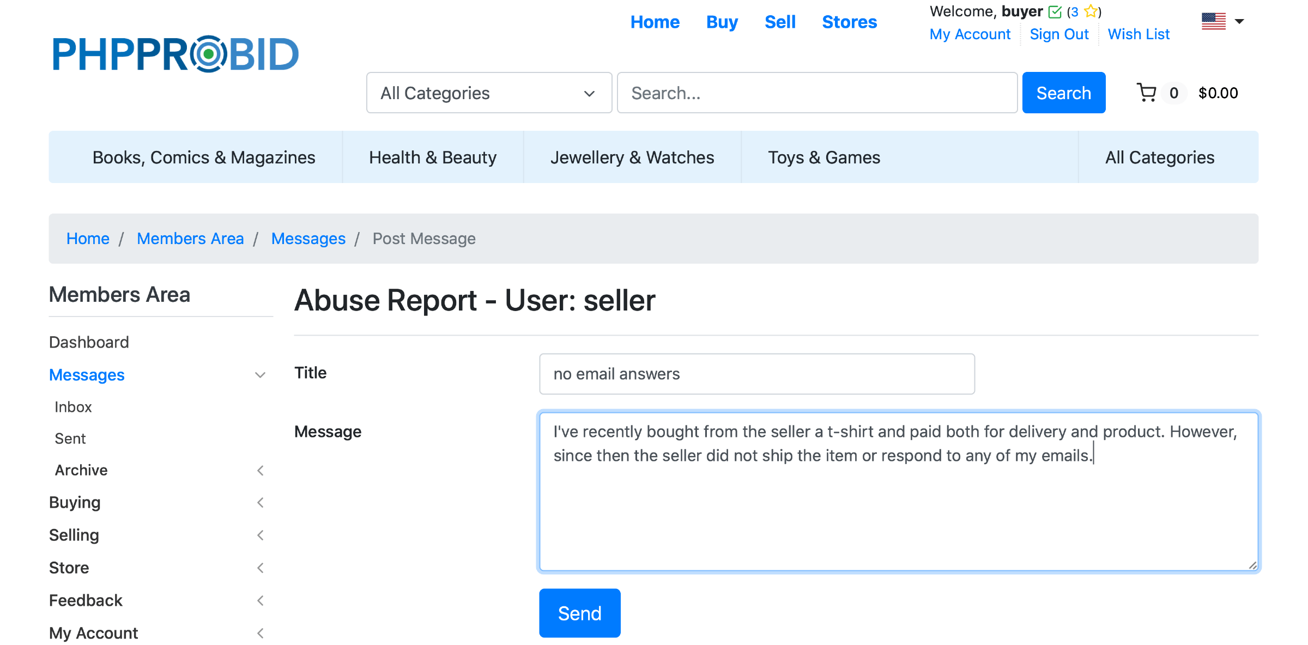Click the PHPProBid logo
The width and height of the screenshot is (1308, 645).
[175, 54]
